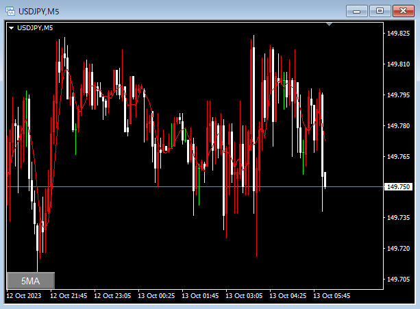Click the 13 Oct 03:05 time label
The image size is (420, 309).
pos(244,295)
